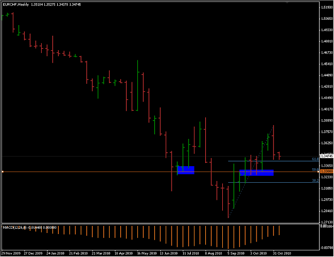Click the 1.50650 price axis label
The image size is (334, 257).
pos(327,19)
